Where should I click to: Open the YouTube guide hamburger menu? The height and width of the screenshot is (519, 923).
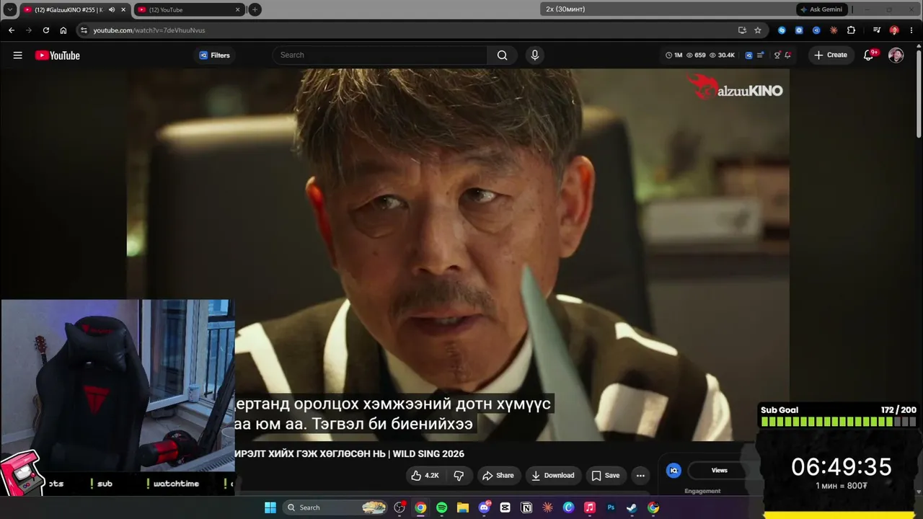point(17,56)
